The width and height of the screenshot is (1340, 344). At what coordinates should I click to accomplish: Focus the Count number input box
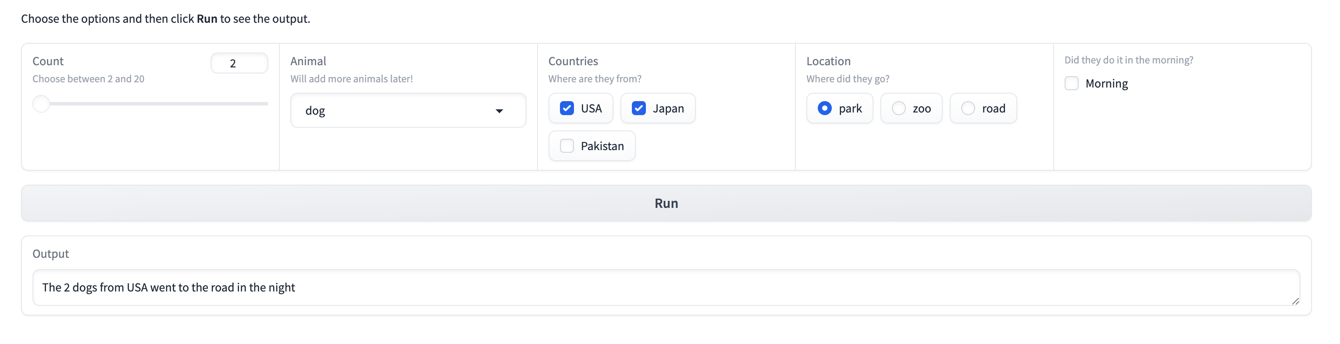tap(239, 63)
